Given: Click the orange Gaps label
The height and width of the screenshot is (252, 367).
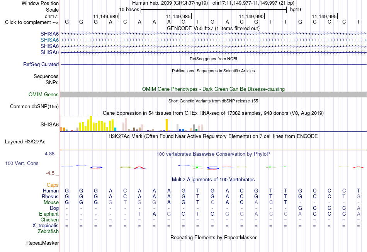Looking at the screenshot, I should (53, 185).
